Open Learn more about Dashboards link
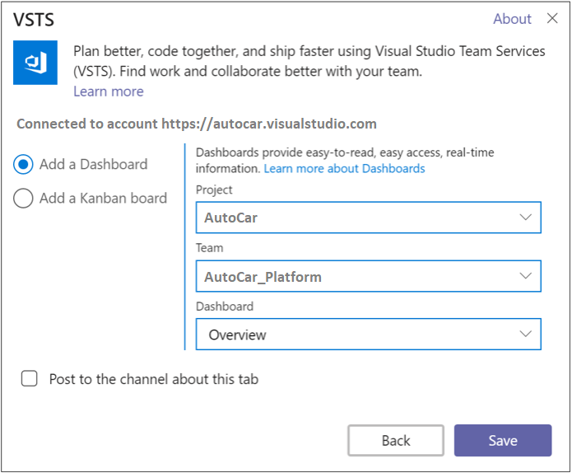Viewport: 572px width, 473px height. click(344, 168)
